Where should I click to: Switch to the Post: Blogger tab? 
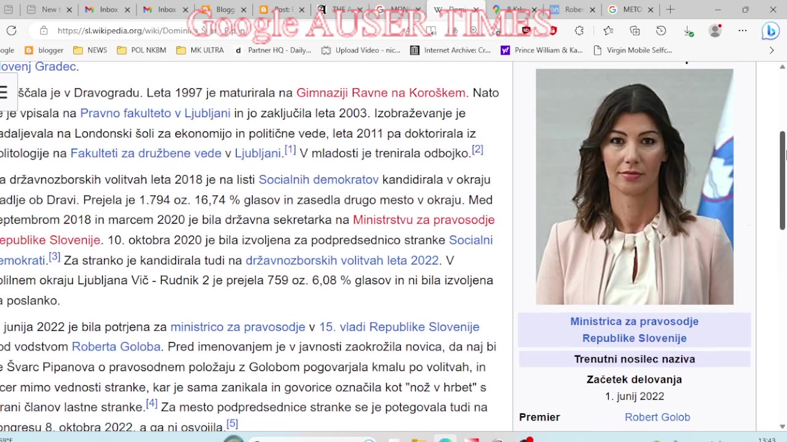coord(283,10)
